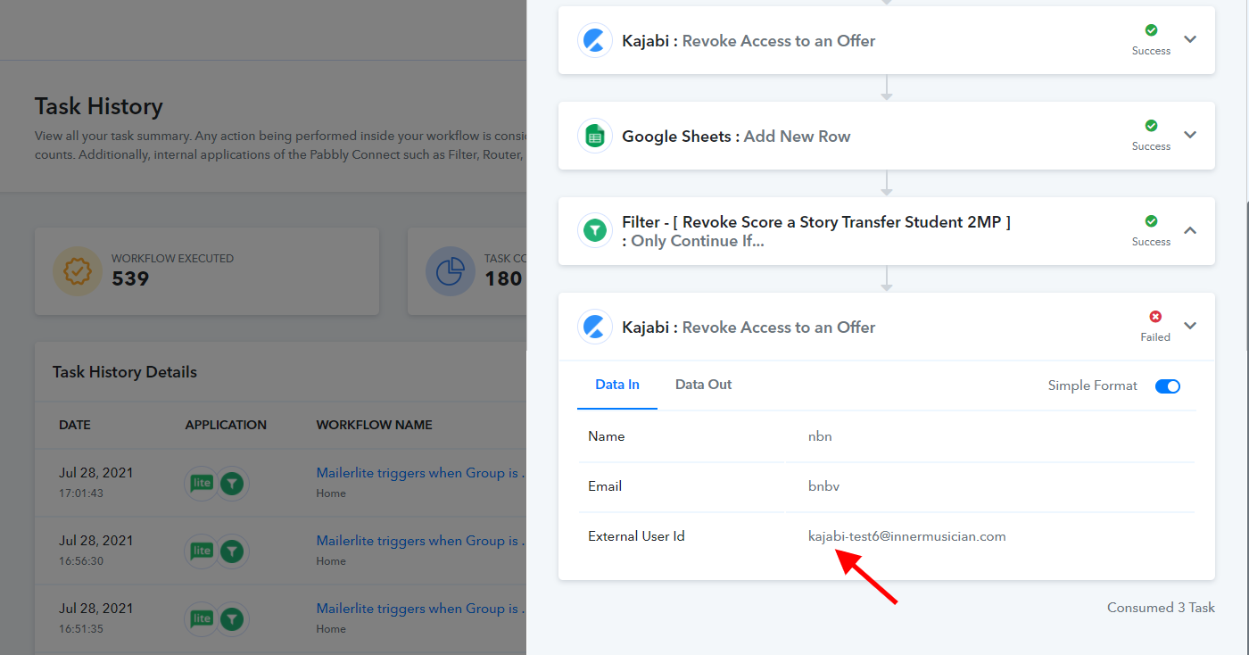Screen dimensions: 1249x655
Task: Click the Google Sheets icon
Action: coord(595,136)
